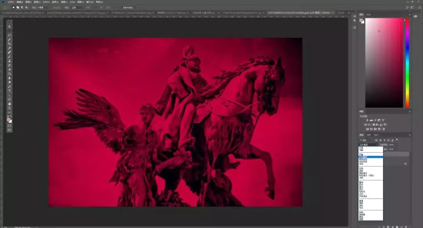Open the Layers panel flyout menu
This screenshot has width=423, height=228.
coord(410,135)
